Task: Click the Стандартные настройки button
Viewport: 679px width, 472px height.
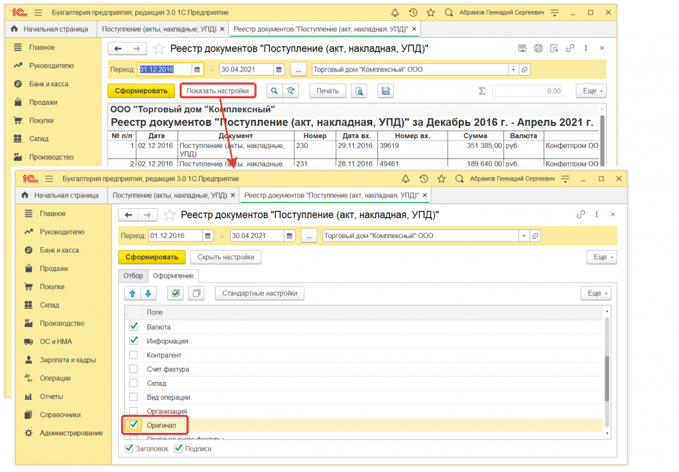Action: click(x=259, y=293)
